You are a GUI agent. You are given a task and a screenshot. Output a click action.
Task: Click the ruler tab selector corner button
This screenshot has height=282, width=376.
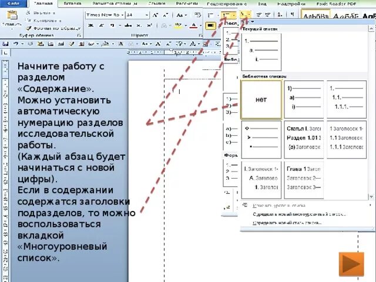click(6, 52)
